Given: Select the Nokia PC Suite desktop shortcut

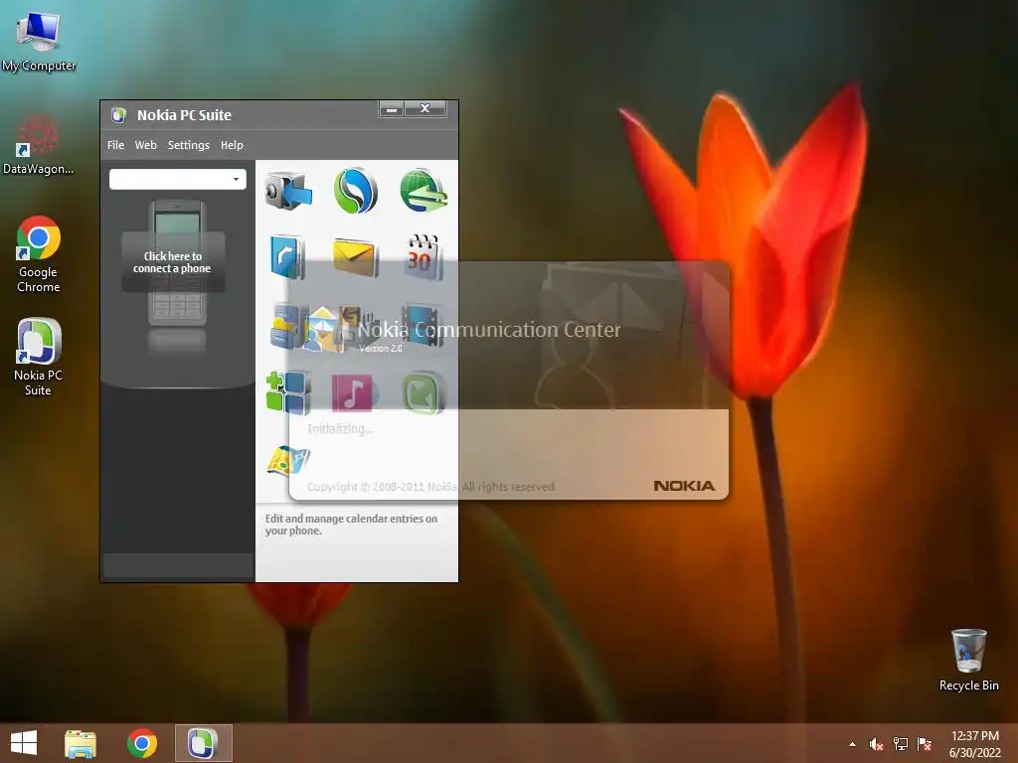Looking at the screenshot, I should (39, 357).
